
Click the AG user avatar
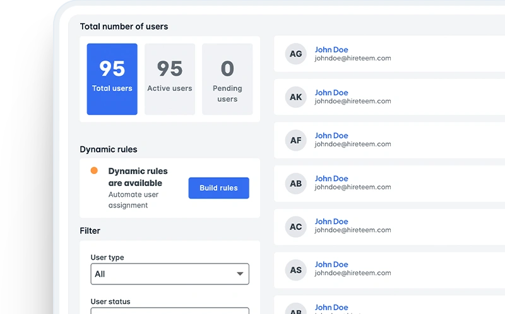pos(295,54)
